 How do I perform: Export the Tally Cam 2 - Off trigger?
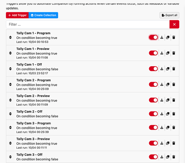coord(162,114)
